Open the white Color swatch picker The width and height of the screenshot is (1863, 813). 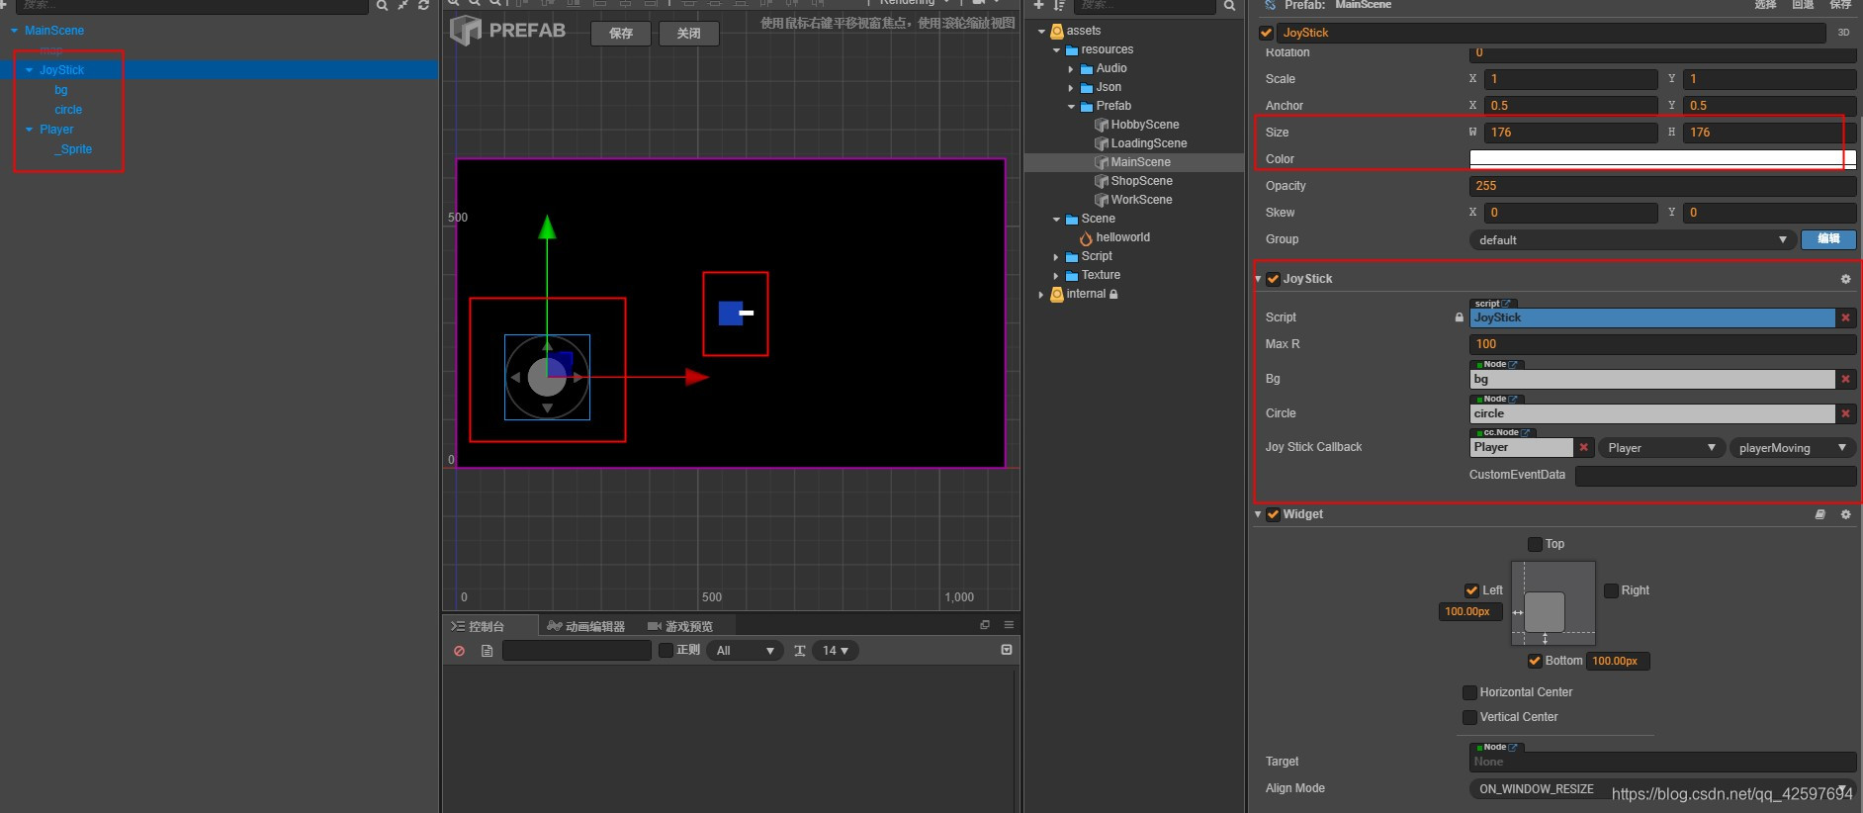1662,159
